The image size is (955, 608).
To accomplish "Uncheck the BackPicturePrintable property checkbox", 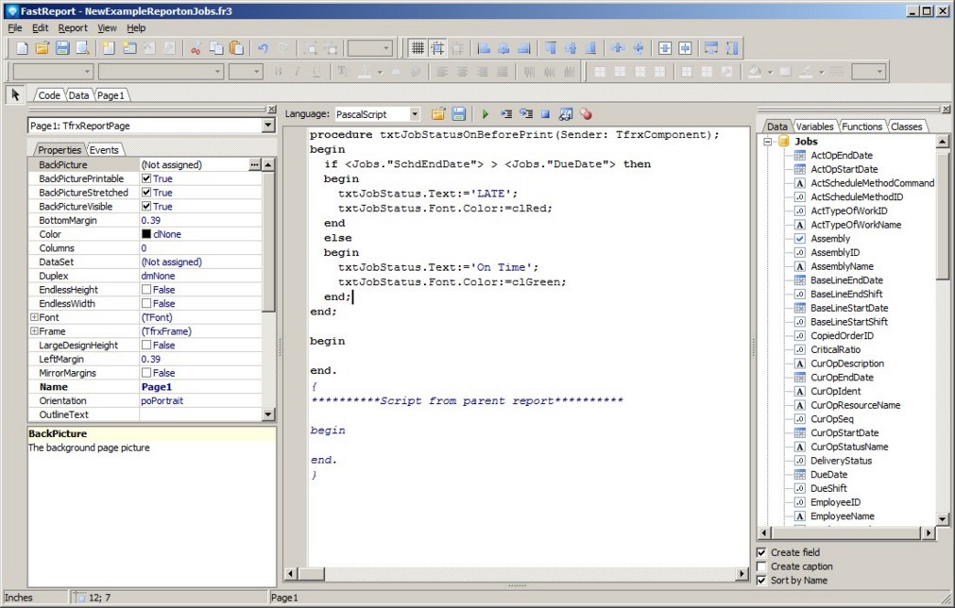I will [x=146, y=178].
